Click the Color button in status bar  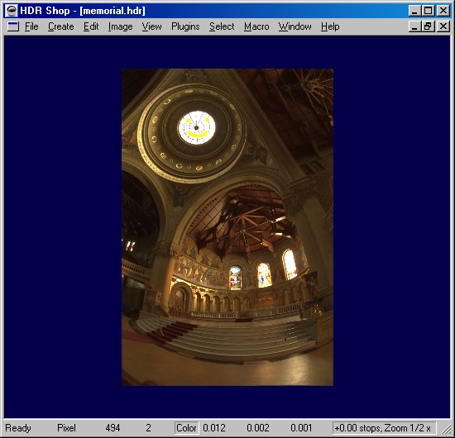(x=186, y=428)
